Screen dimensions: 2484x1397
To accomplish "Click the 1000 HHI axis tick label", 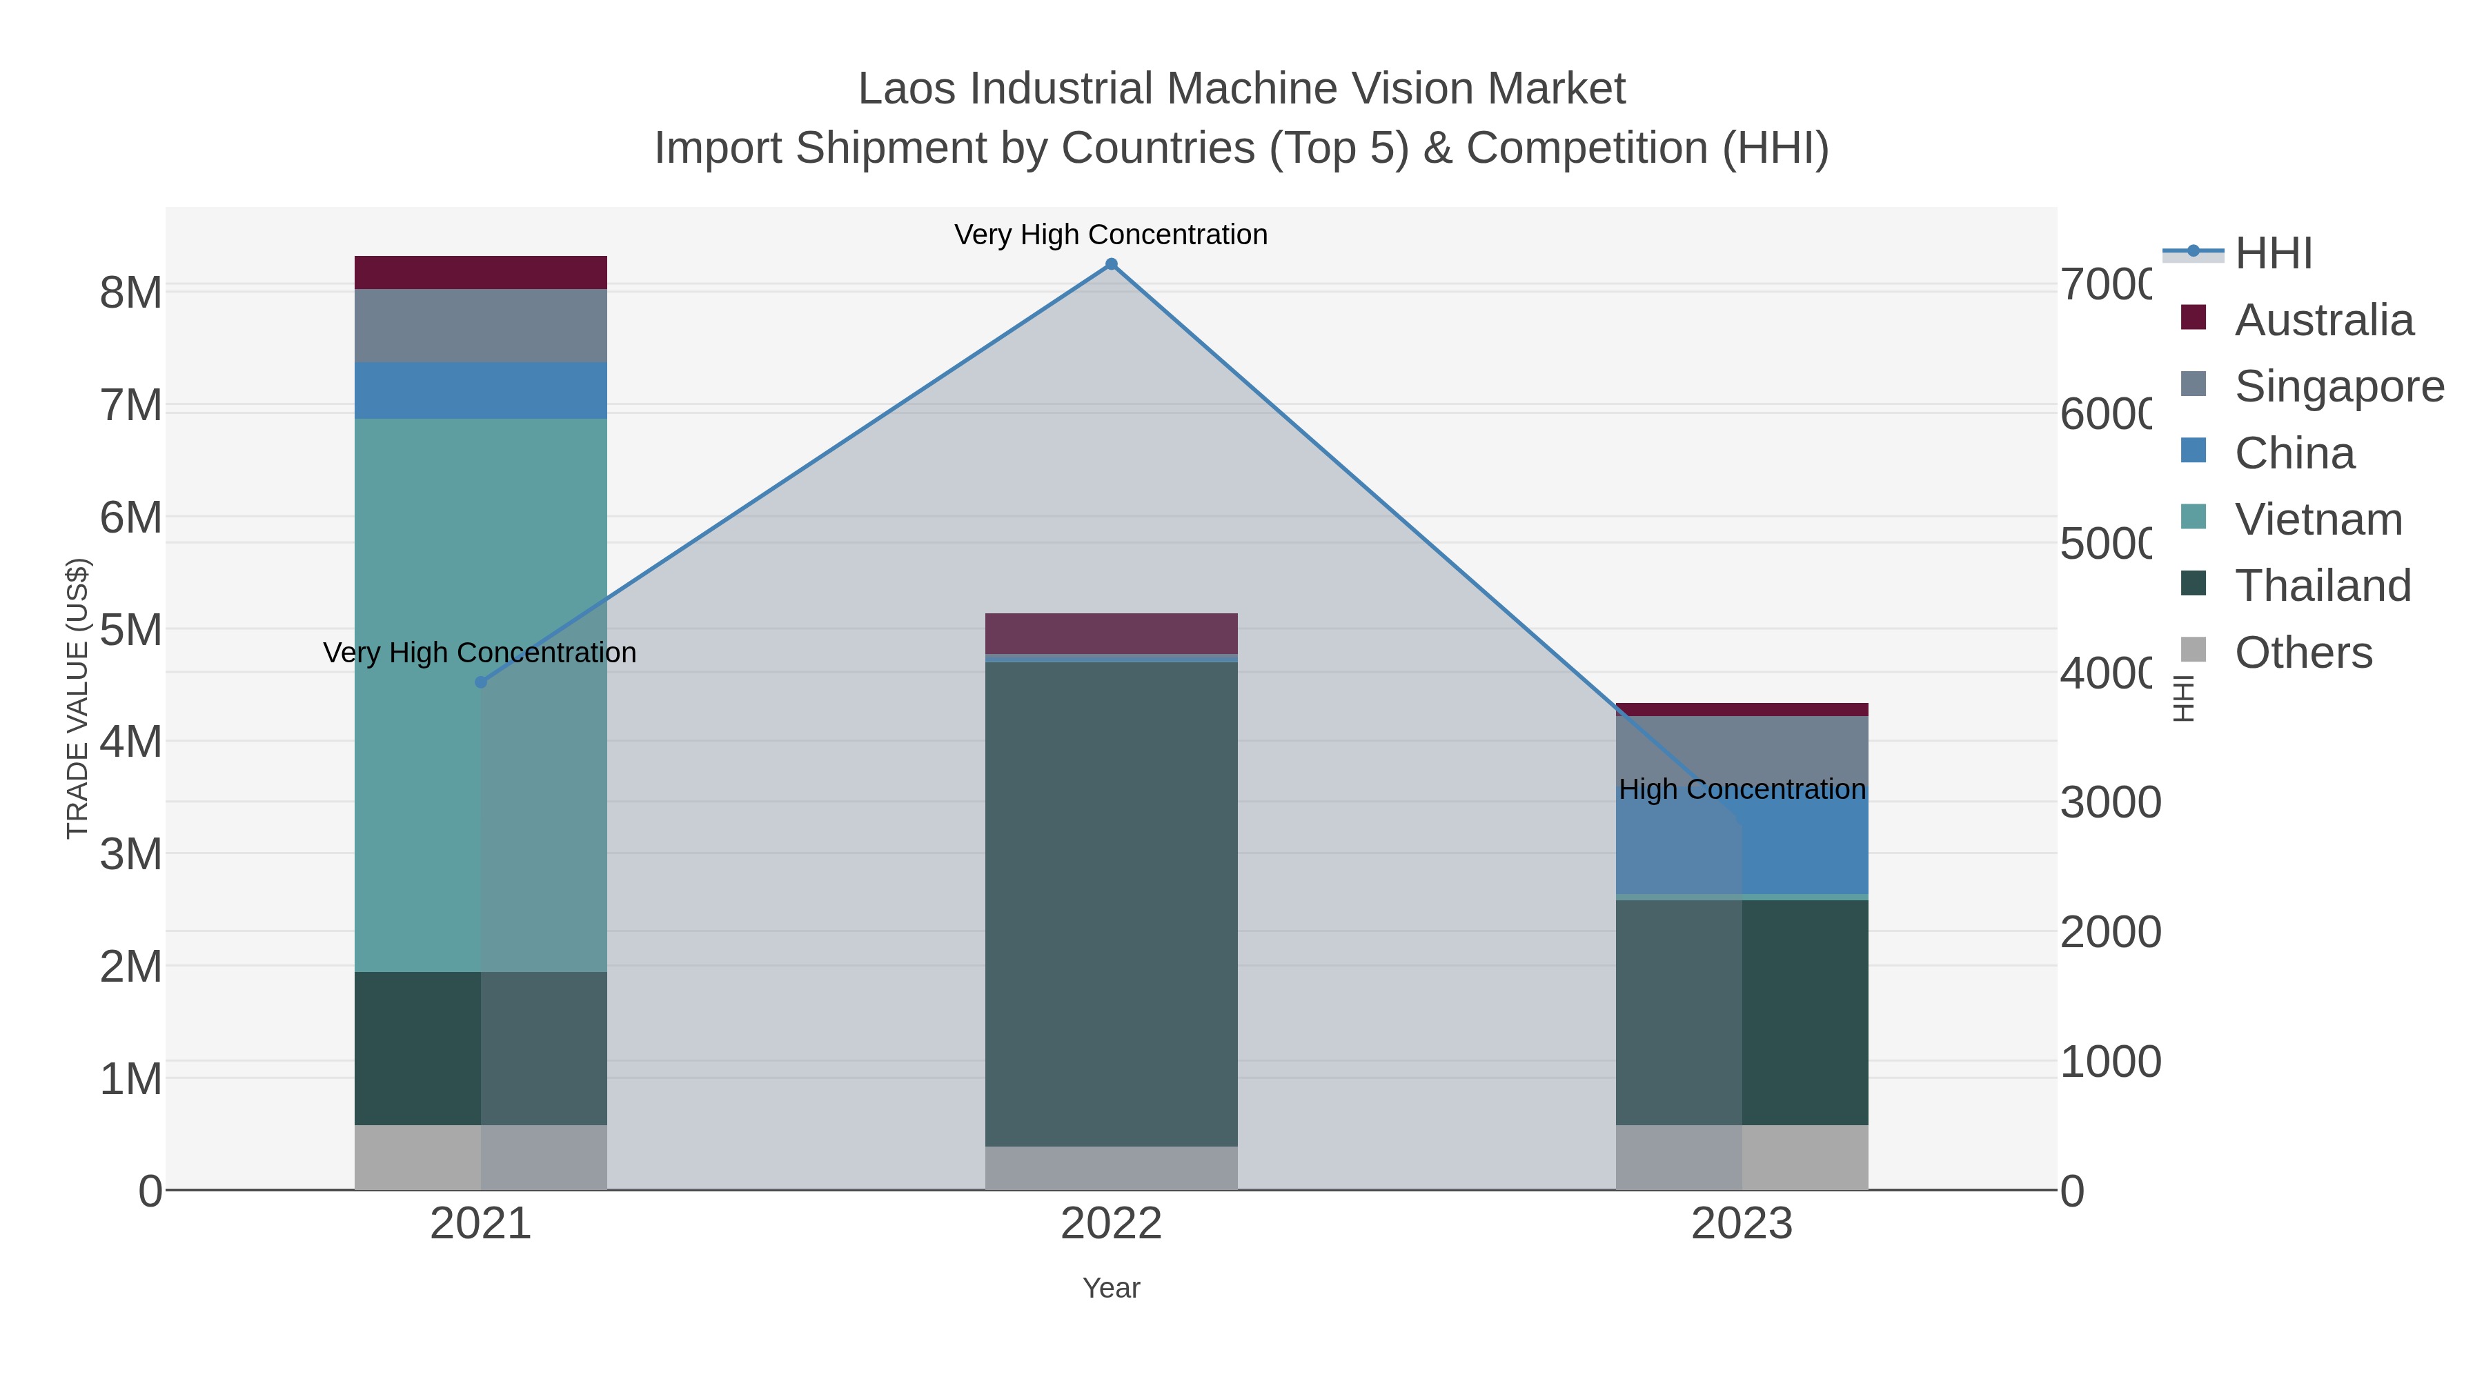I will (2111, 1062).
